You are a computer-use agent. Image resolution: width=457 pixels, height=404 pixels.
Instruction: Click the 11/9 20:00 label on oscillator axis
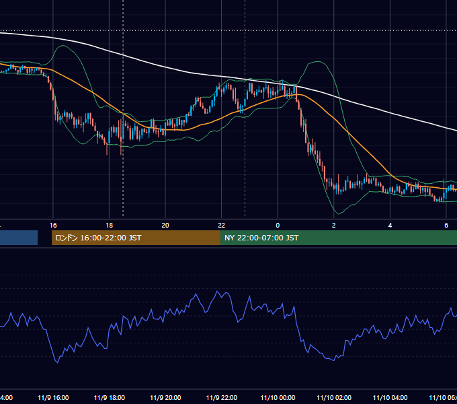pyautogui.click(x=165, y=397)
